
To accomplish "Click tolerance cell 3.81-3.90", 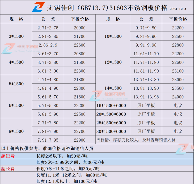I will [x=48, y=71].
